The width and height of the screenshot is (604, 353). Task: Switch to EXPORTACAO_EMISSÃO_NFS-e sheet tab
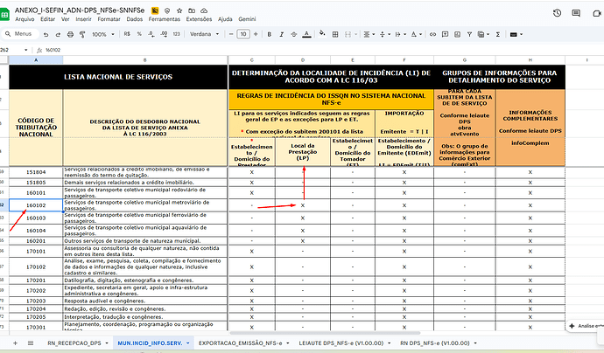pos(239,344)
